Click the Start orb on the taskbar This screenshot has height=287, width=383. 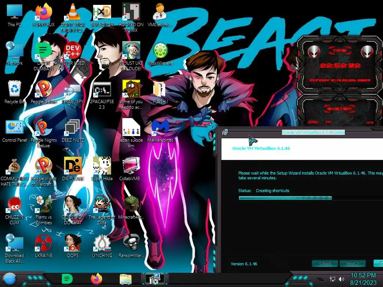click(10, 279)
